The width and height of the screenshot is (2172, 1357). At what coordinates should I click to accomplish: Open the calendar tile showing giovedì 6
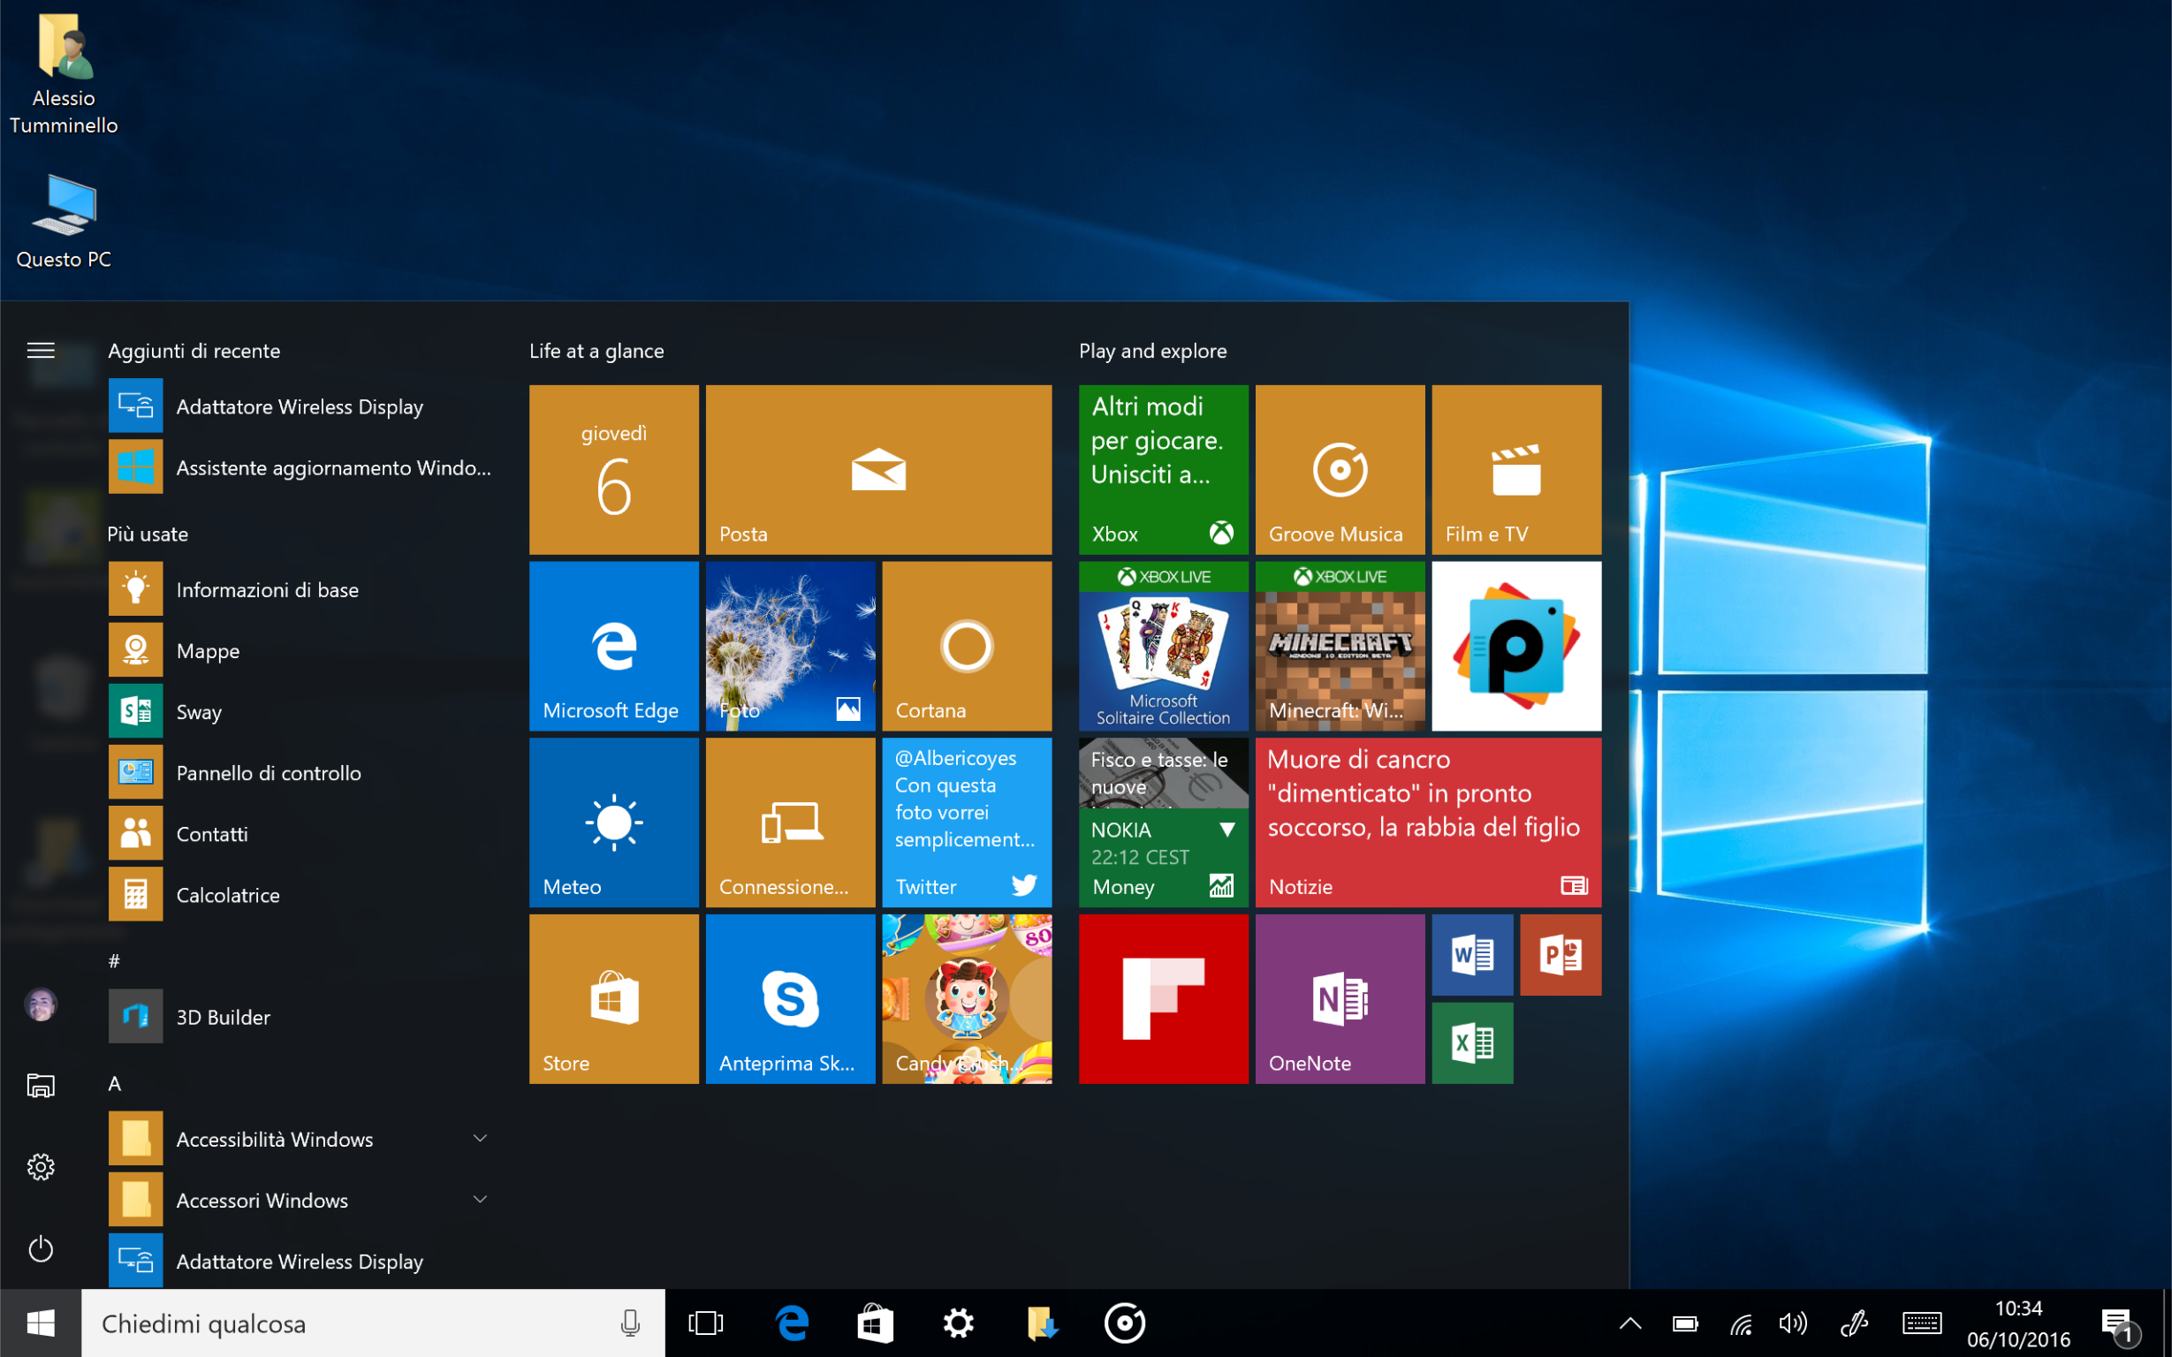(x=614, y=469)
